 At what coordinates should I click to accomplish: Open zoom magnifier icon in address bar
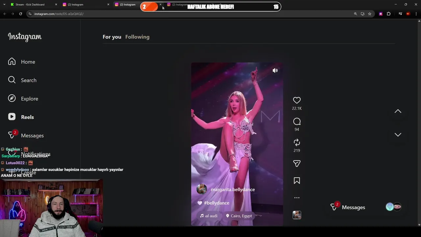(x=355, y=14)
